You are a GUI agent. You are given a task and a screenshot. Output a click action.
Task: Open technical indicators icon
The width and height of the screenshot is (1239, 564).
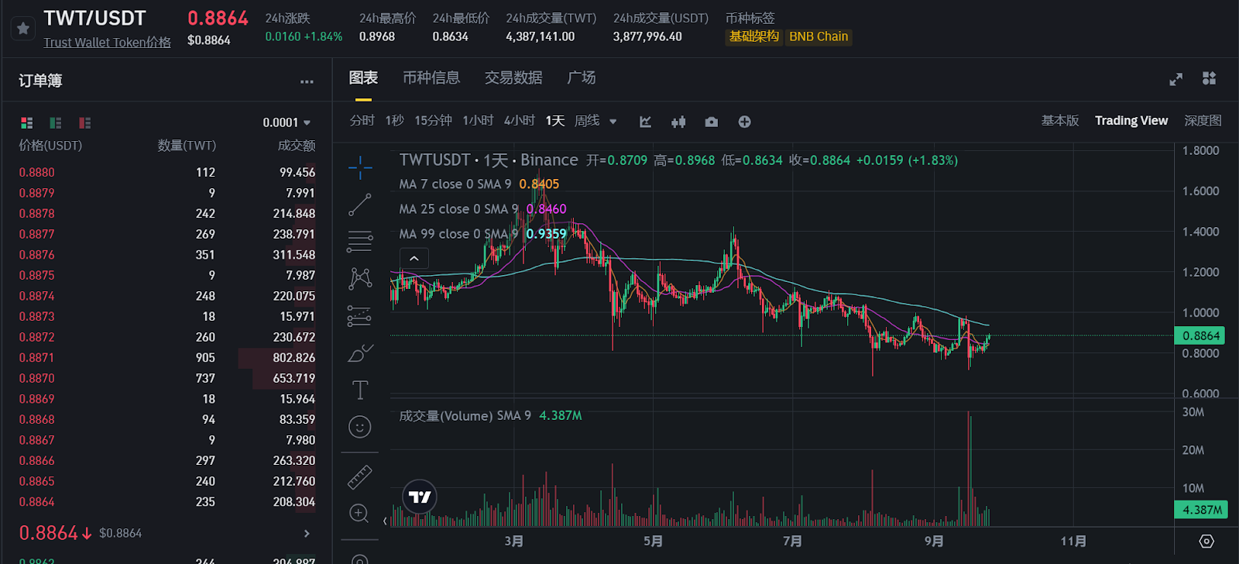click(645, 122)
